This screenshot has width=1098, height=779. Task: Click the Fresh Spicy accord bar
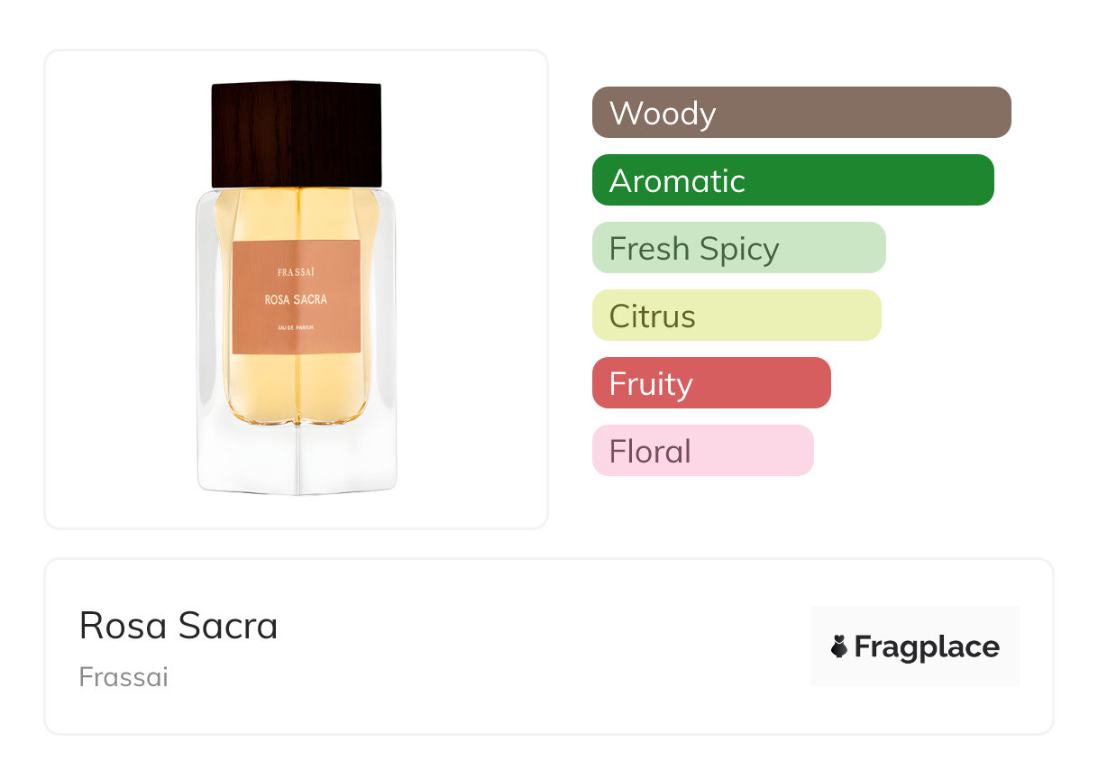tap(738, 248)
